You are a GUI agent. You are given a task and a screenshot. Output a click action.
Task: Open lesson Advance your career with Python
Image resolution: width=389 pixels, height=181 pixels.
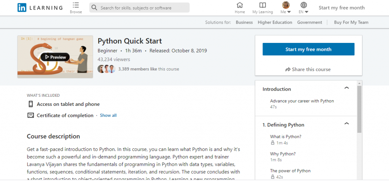point(302,101)
